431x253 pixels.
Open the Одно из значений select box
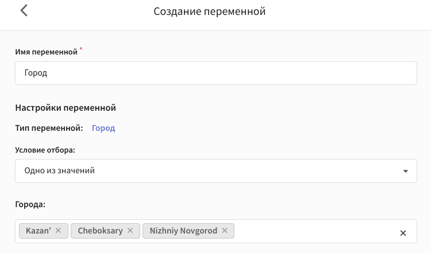pos(216,171)
